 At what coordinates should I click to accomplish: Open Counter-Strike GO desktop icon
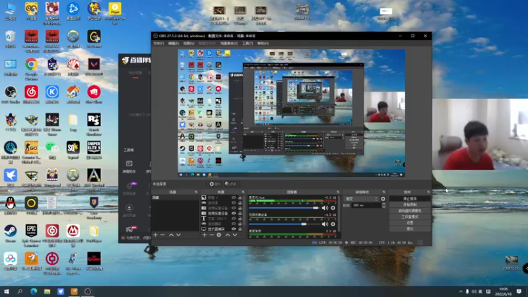pyautogui.click(x=31, y=147)
